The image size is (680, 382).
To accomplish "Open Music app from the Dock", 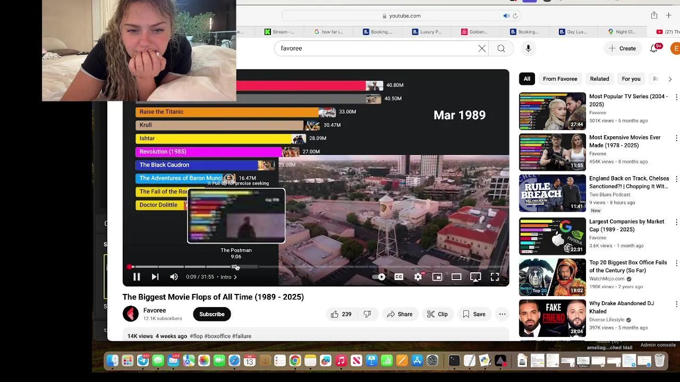I will (341, 361).
